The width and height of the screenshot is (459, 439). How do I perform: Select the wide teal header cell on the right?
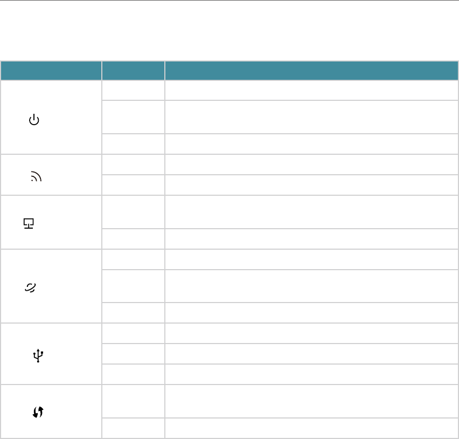point(311,70)
